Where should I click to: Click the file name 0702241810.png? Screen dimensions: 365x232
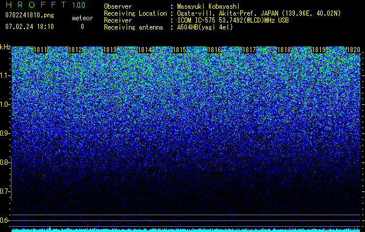(x=30, y=15)
